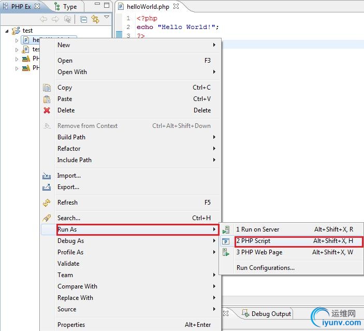
Task: Open the Profile As submenu
Action: point(137,252)
